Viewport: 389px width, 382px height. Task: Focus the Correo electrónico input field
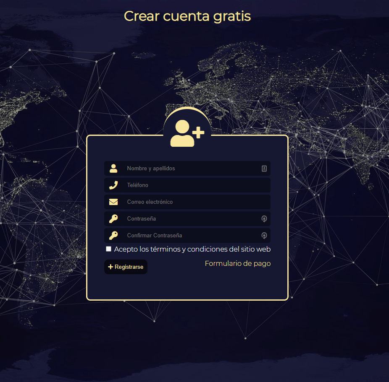[x=197, y=202]
